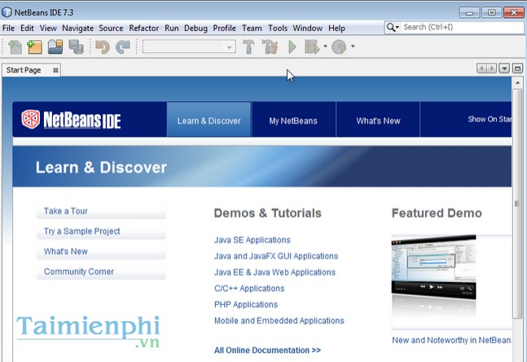This screenshot has width=527, height=362.
Task: Click the NetBeans IDE logo
Action: (x=71, y=119)
